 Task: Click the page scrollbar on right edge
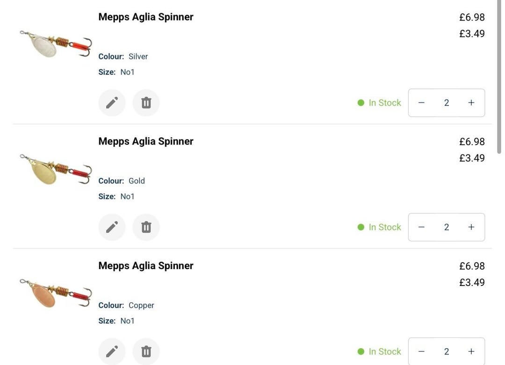click(499, 77)
